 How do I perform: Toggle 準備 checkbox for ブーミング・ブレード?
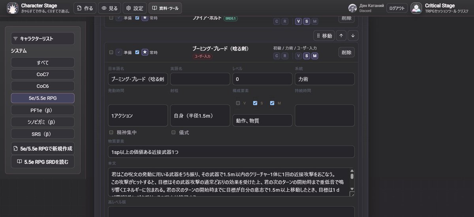111,52
